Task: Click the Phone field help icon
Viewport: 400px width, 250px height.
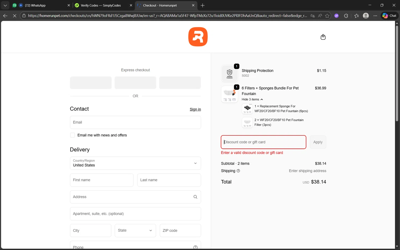Action: pos(195,247)
